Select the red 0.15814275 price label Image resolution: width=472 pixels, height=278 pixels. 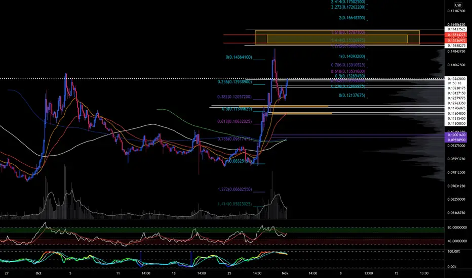pyautogui.click(x=456, y=35)
